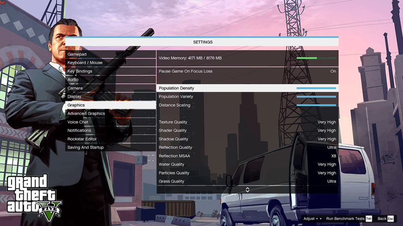This screenshot has height=226, width=403.
Task: Click the Water Quality label
Action: coord(171,164)
